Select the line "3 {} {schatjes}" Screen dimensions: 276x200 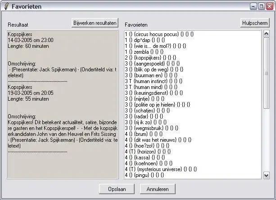tap(147, 111)
